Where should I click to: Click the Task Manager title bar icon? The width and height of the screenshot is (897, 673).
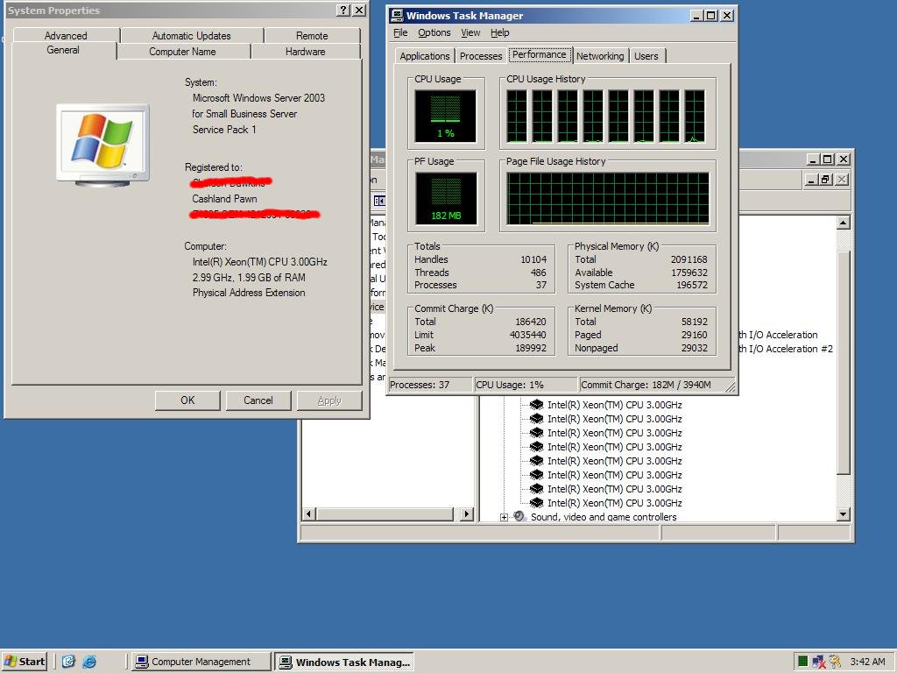point(397,16)
